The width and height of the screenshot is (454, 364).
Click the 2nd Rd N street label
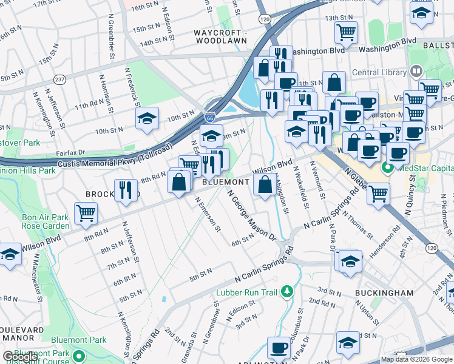(322, 303)
